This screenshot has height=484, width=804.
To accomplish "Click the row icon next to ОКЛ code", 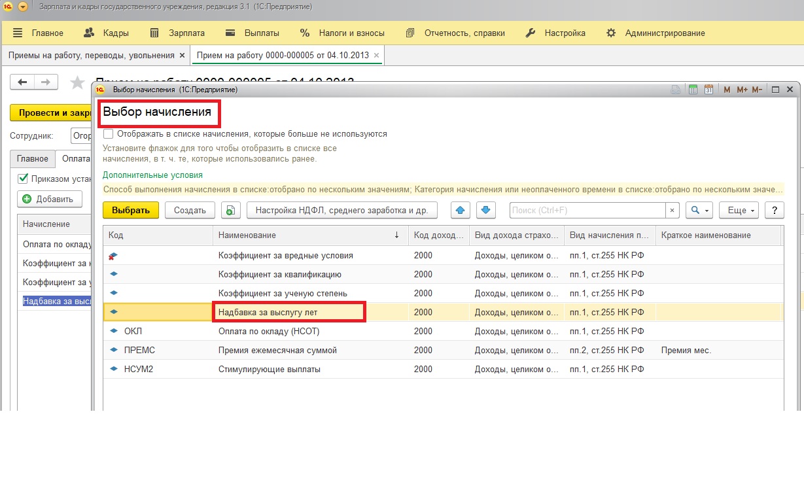I will (x=114, y=331).
